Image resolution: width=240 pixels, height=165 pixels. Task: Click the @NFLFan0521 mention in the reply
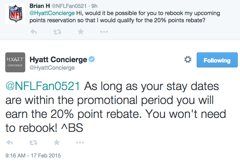click(43, 86)
